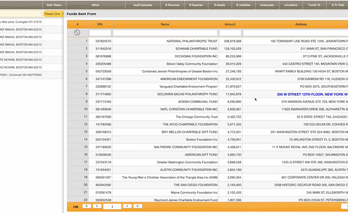
Task: Sort by the Name column header
Action: [x=165, y=24]
